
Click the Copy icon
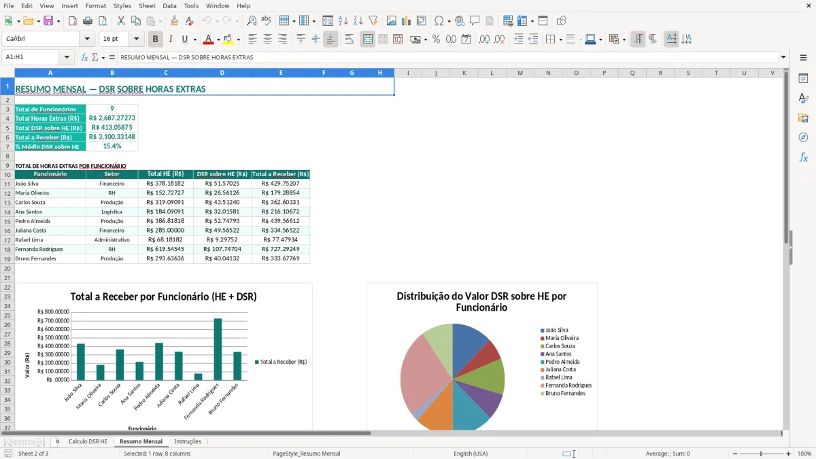[136, 21]
